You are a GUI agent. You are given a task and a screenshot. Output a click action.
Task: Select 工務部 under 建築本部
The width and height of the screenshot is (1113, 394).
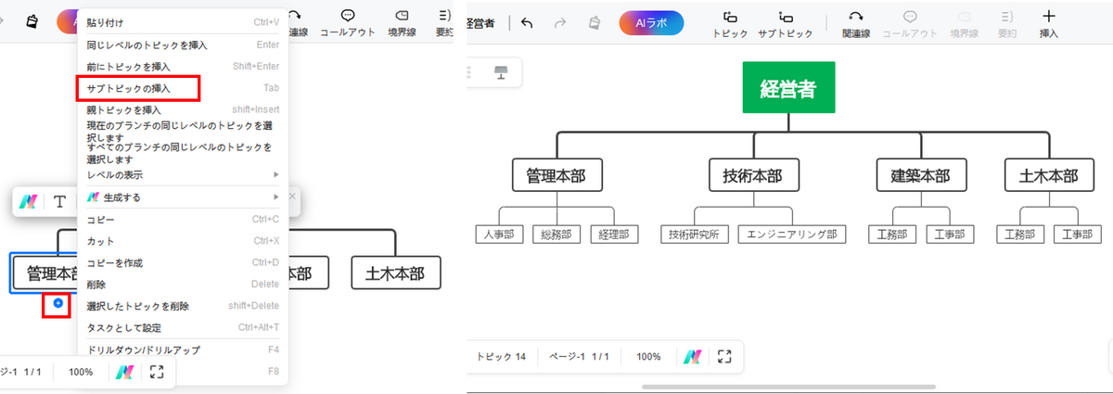pyautogui.click(x=892, y=235)
